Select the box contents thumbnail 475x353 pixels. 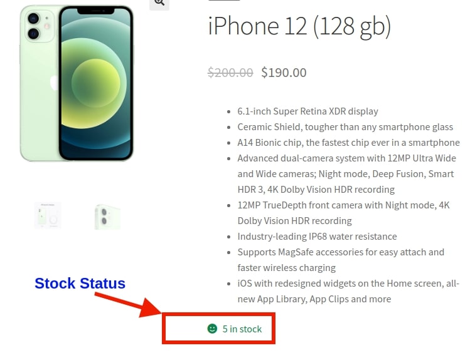(x=48, y=215)
